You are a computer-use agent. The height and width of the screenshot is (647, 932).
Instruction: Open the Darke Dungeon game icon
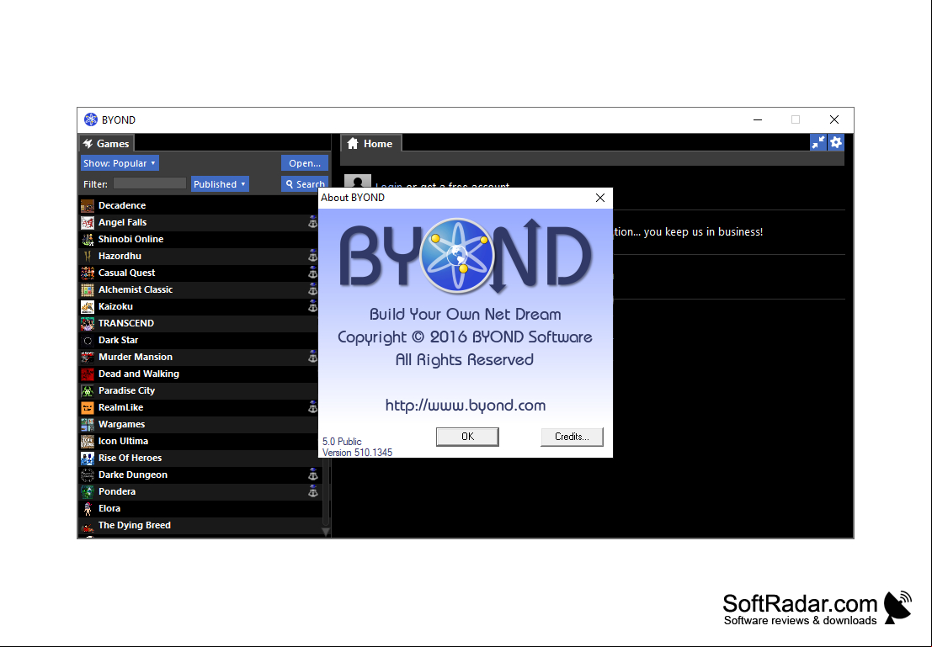click(88, 475)
